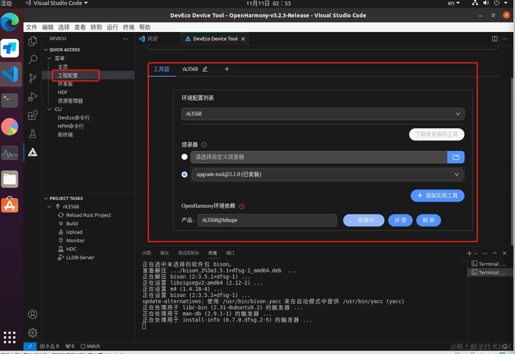Split the editor to the right
The image size is (515, 354).
click(x=495, y=39)
